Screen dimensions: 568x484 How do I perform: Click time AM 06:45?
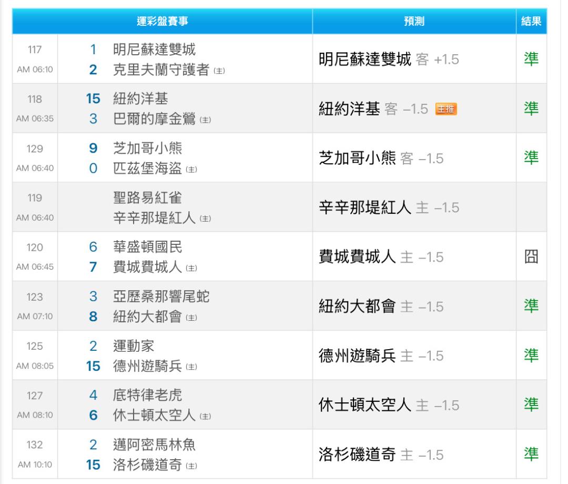(35, 267)
